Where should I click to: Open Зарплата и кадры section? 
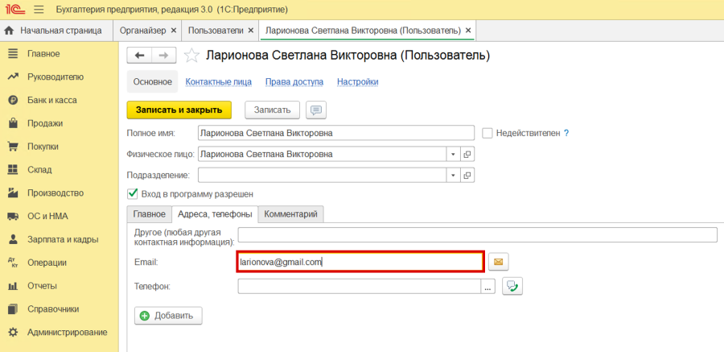pos(63,239)
